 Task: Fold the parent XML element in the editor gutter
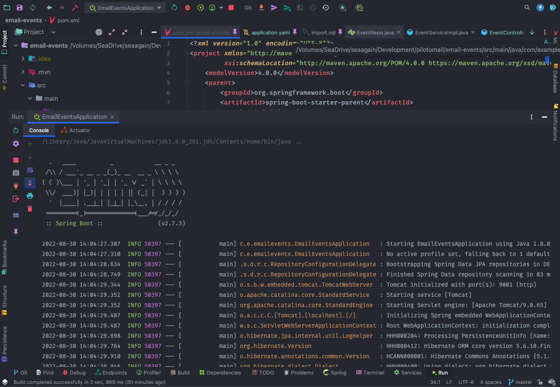tap(186, 83)
